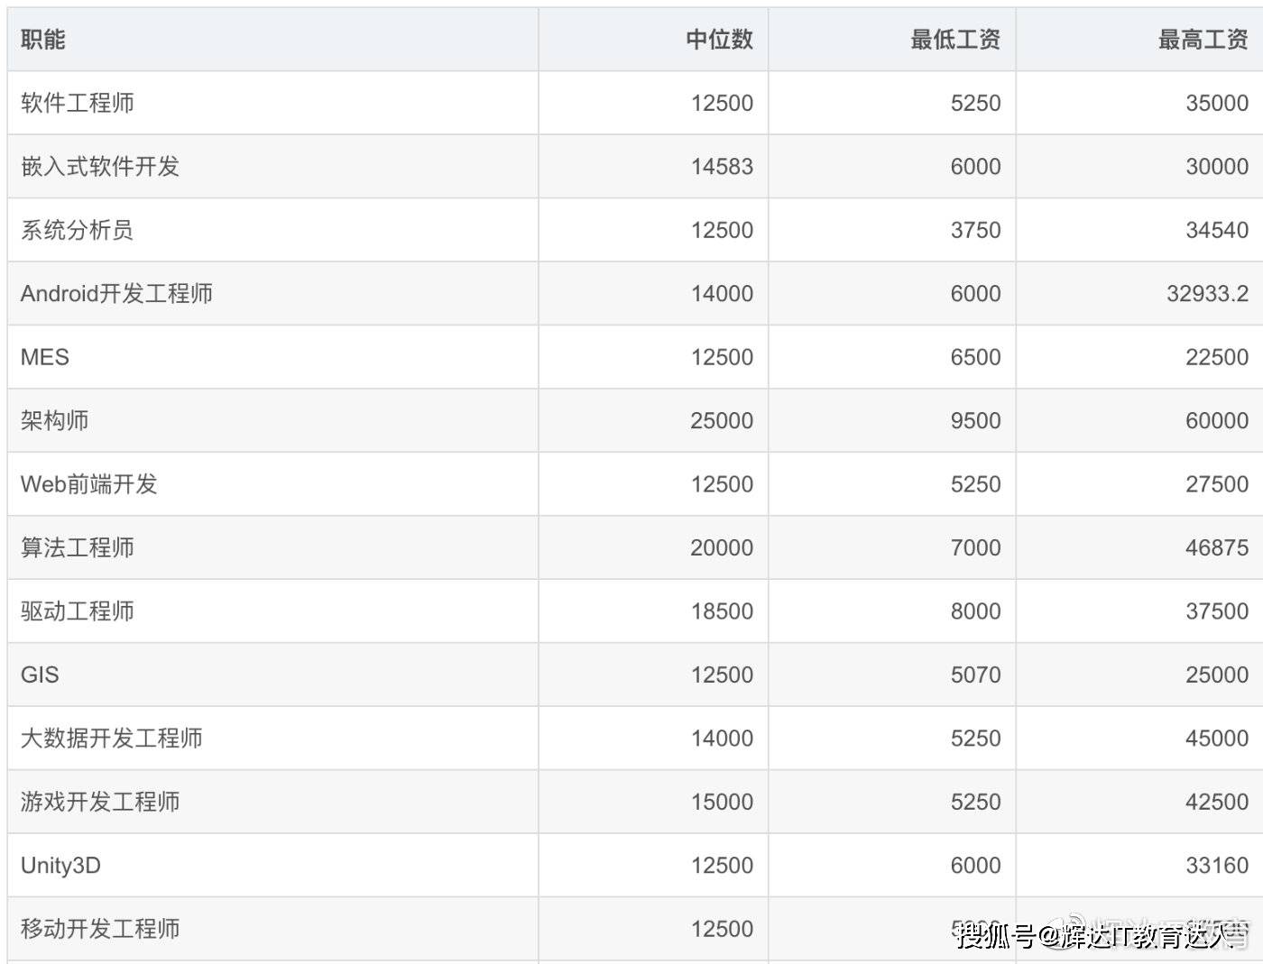Viewport: 1263px width, 964px height.
Task: Click maximum wage 30000 for 嵌入式软件开发
Action: pyautogui.click(x=1217, y=167)
